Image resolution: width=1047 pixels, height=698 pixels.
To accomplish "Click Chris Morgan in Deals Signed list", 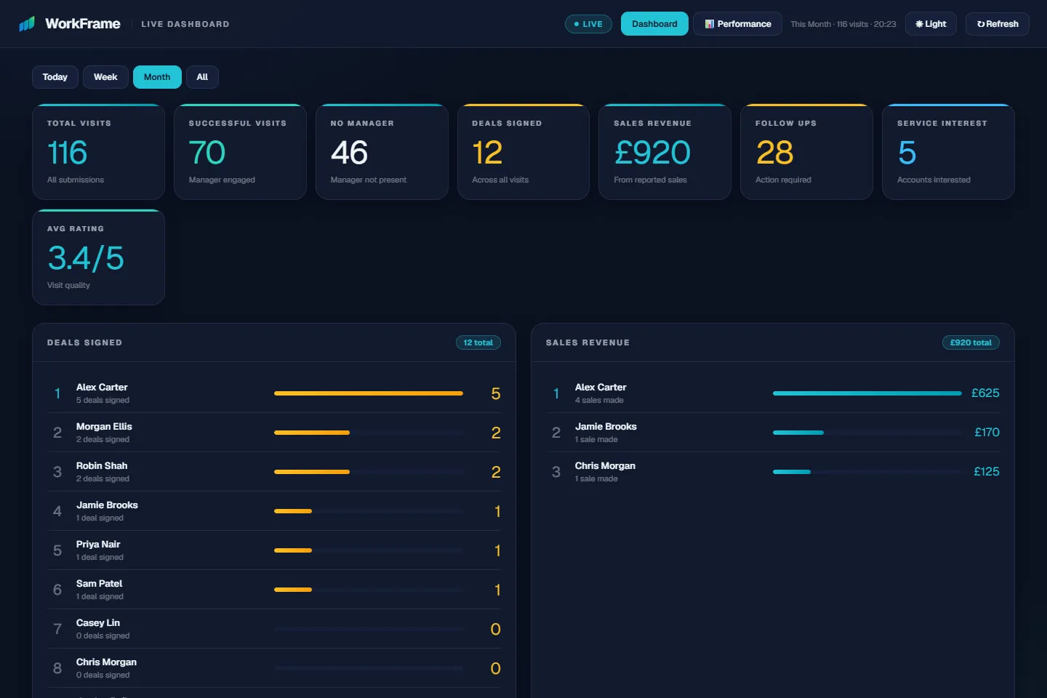I will (106, 662).
